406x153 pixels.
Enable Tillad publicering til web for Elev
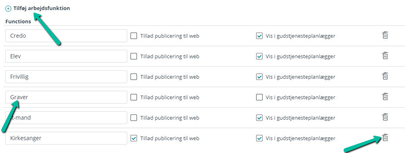point(134,56)
